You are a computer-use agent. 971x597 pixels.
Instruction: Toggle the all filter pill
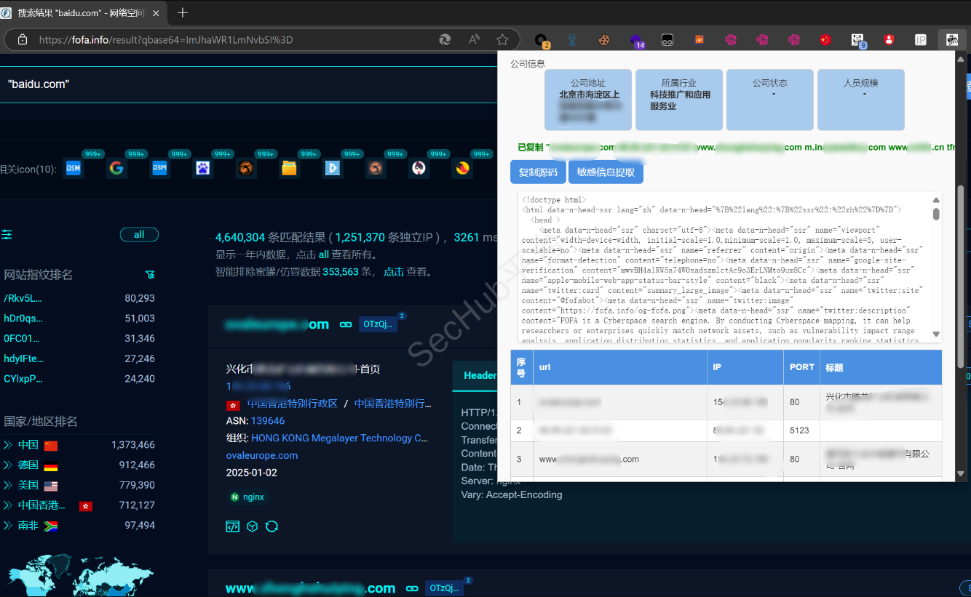click(139, 235)
